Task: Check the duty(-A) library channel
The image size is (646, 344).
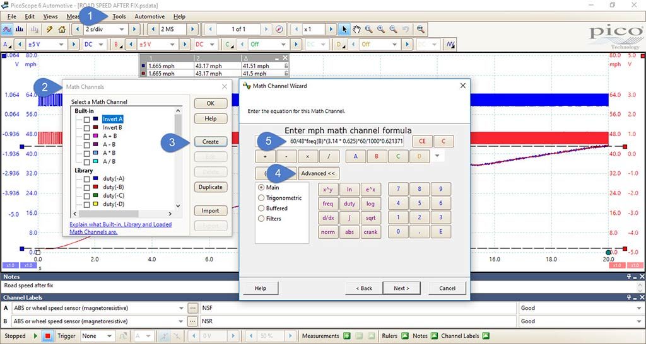Action: tap(86, 179)
